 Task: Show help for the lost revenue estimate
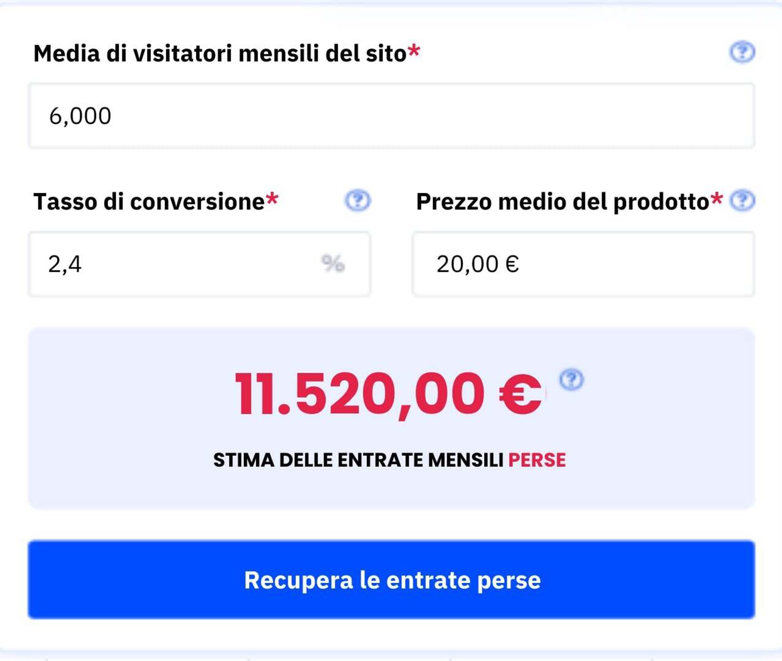571,380
